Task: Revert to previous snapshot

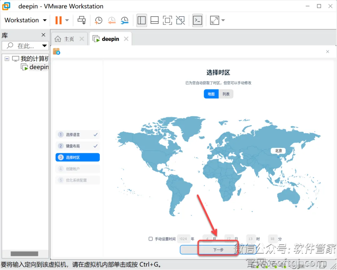Action: [112, 20]
